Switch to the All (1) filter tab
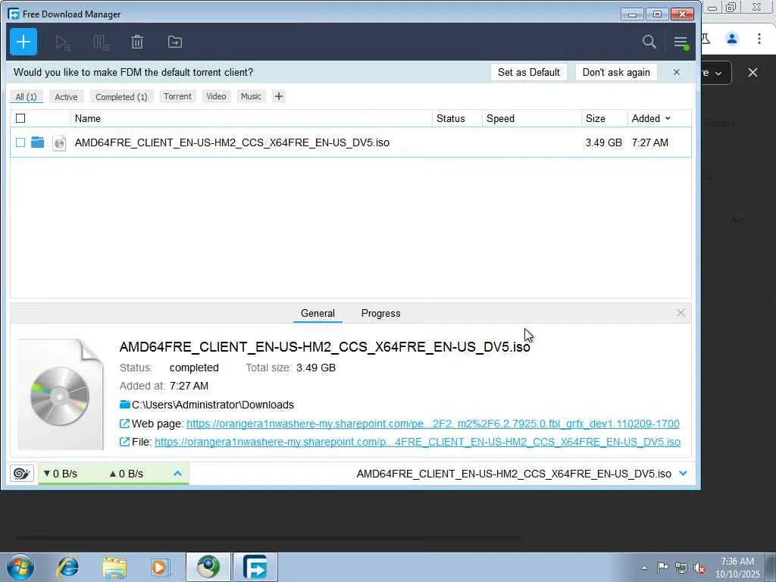This screenshot has height=582, width=776. click(27, 96)
